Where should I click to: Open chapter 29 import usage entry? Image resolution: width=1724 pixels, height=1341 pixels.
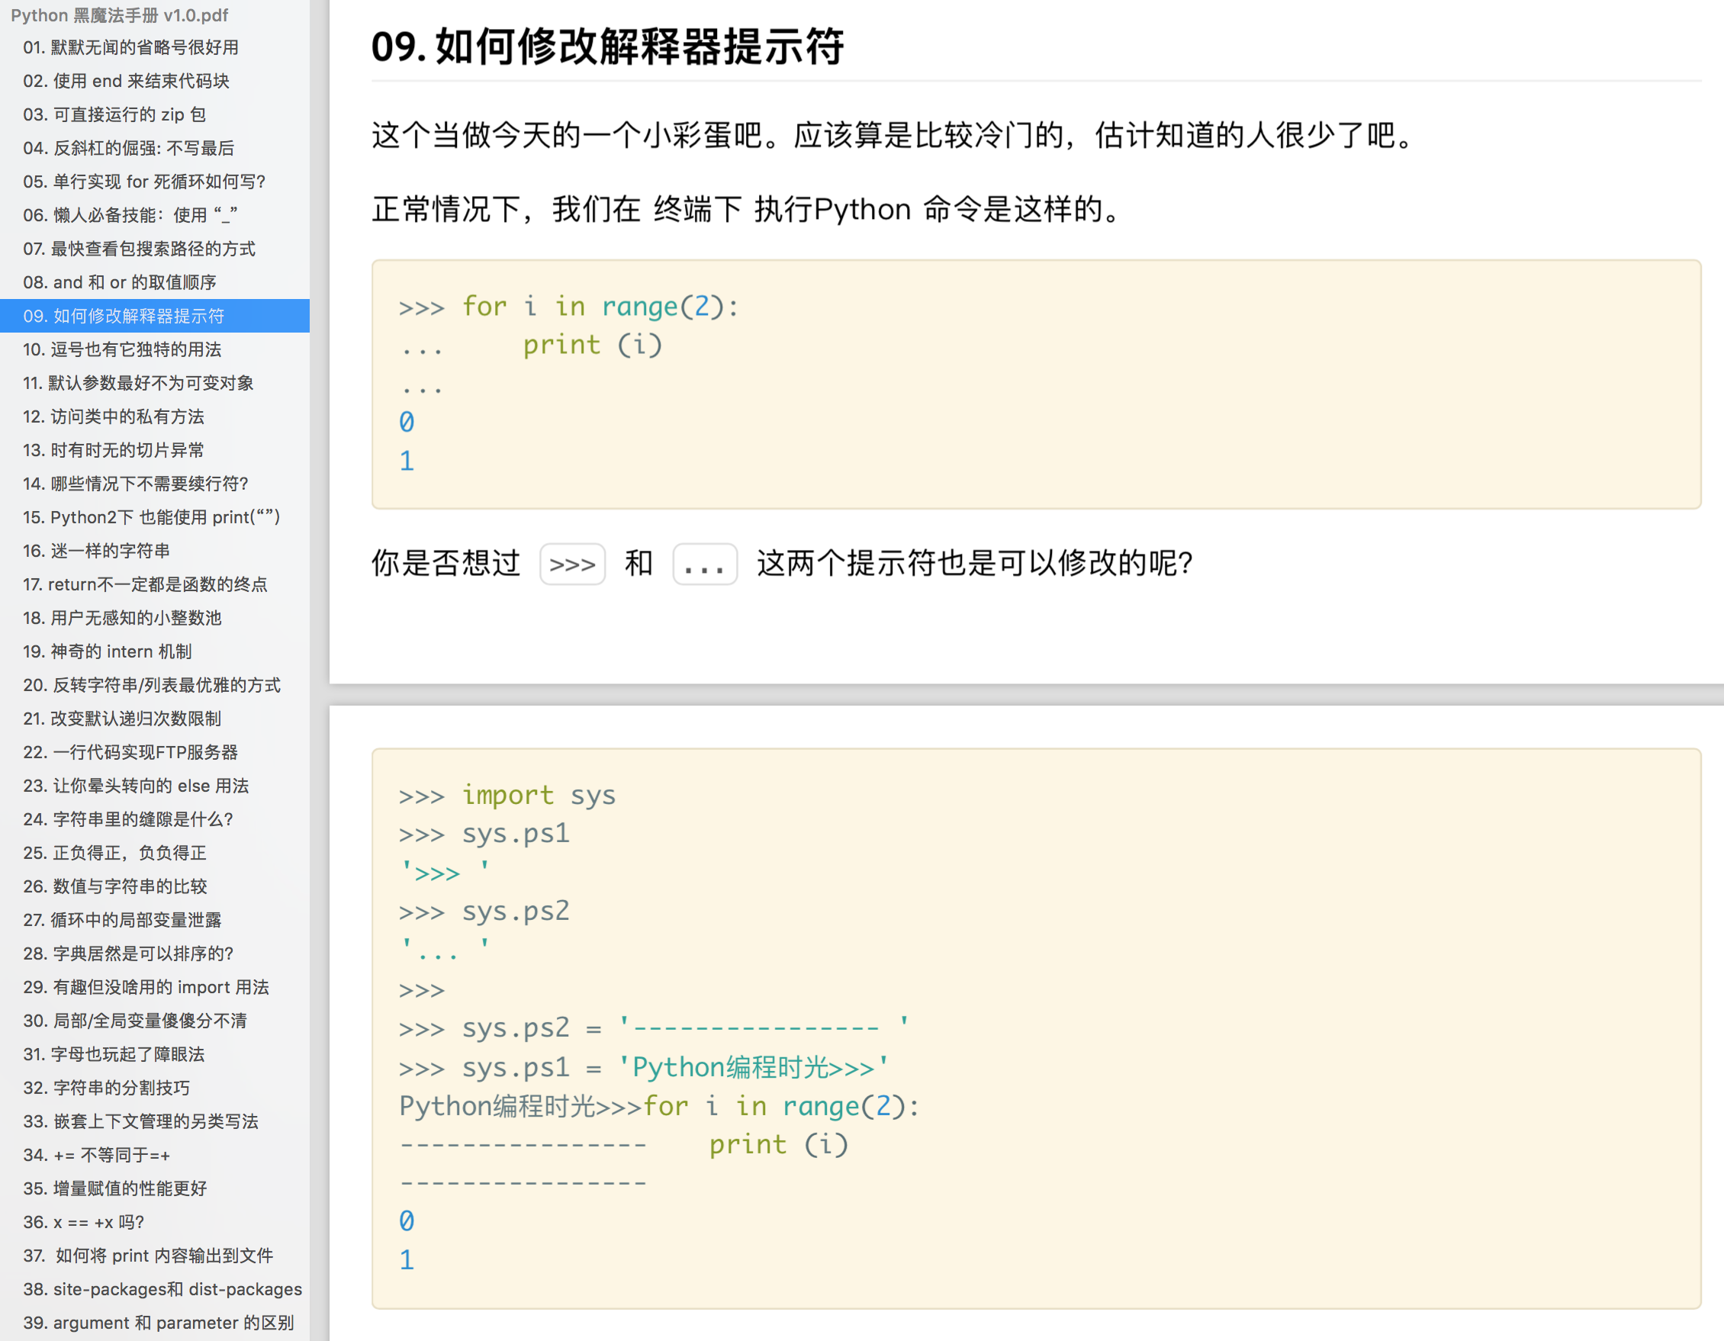click(146, 986)
